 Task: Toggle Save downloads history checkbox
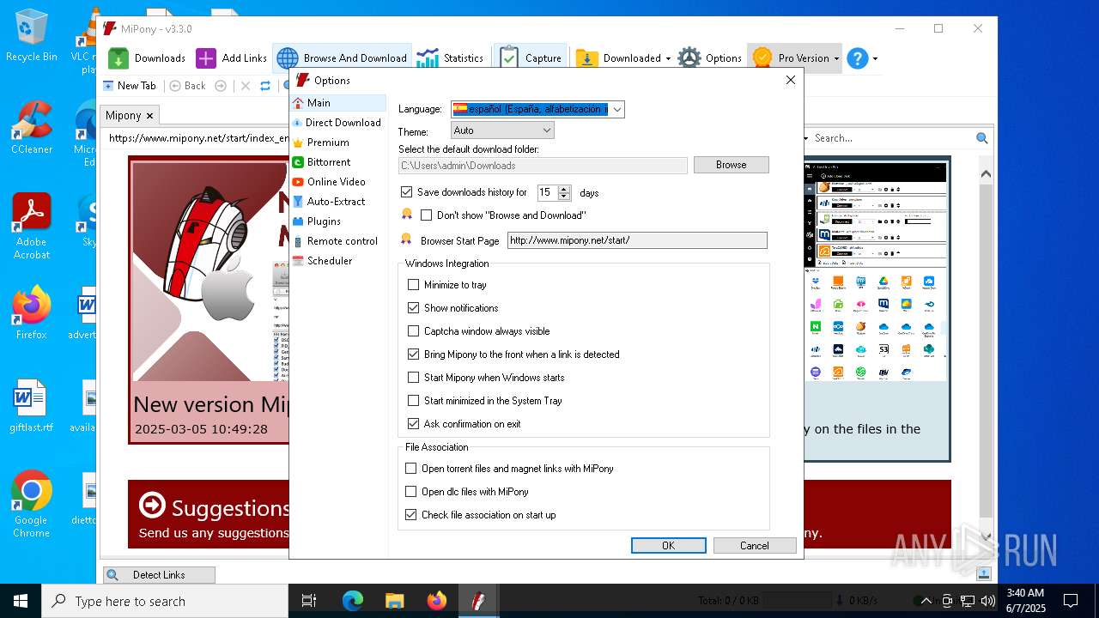[x=407, y=192]
